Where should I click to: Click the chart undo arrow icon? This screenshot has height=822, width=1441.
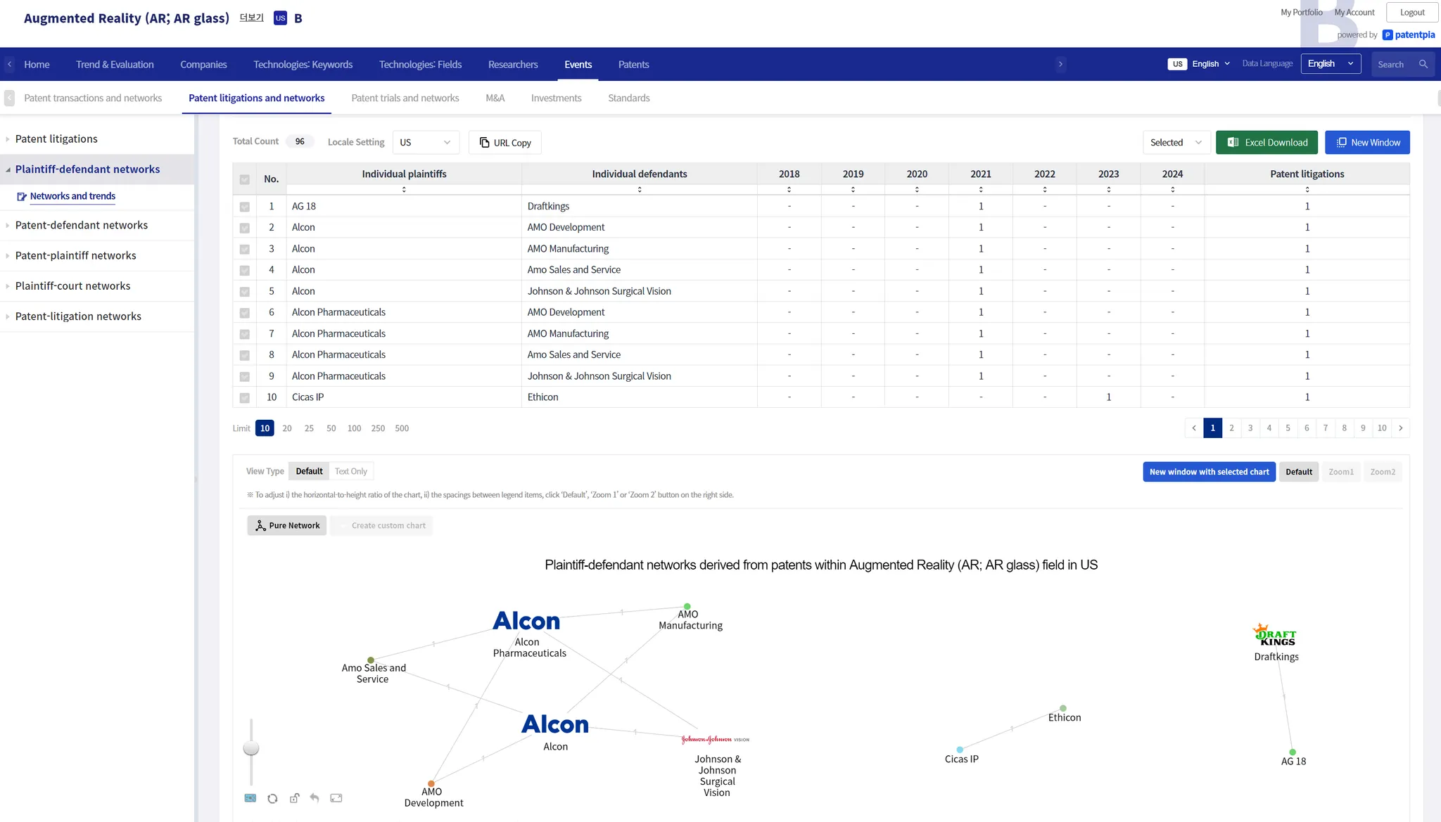315,798
